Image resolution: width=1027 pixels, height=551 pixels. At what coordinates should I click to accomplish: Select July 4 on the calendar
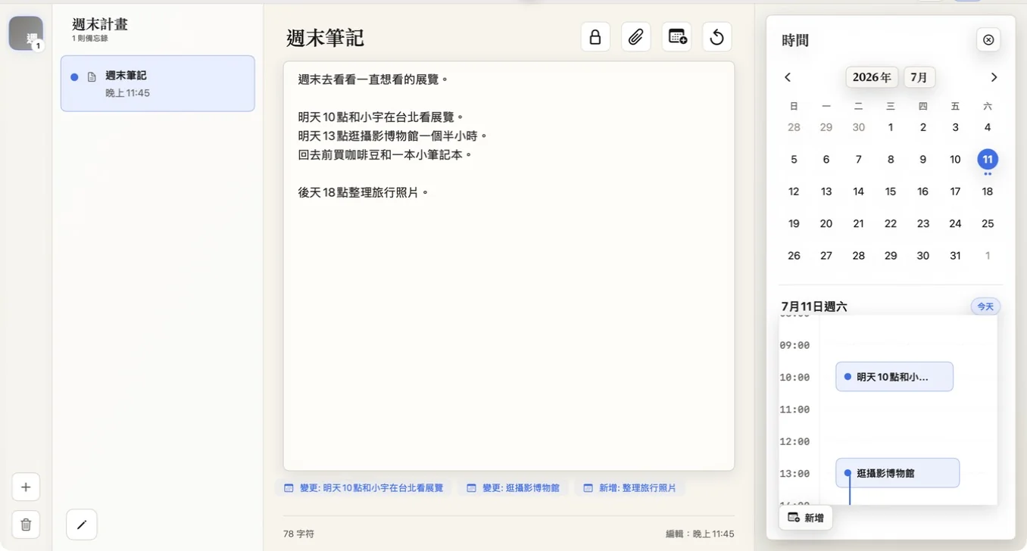988,127
